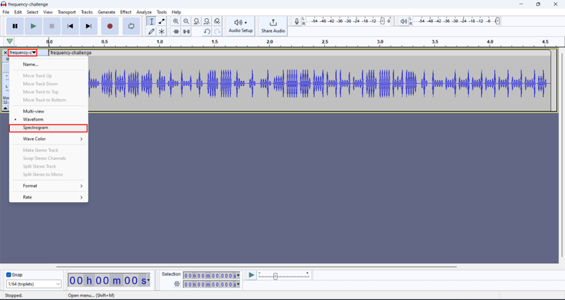Screen dimensions: 565x300
Task: Open the Select menu
Action: [x=32, y=12]
